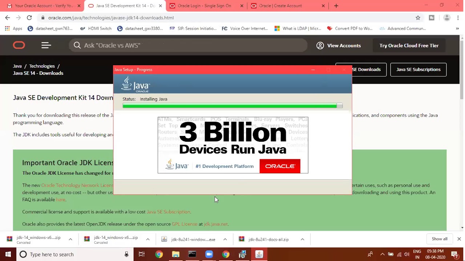Open Java breadcrumb link

tap(17, 66)
